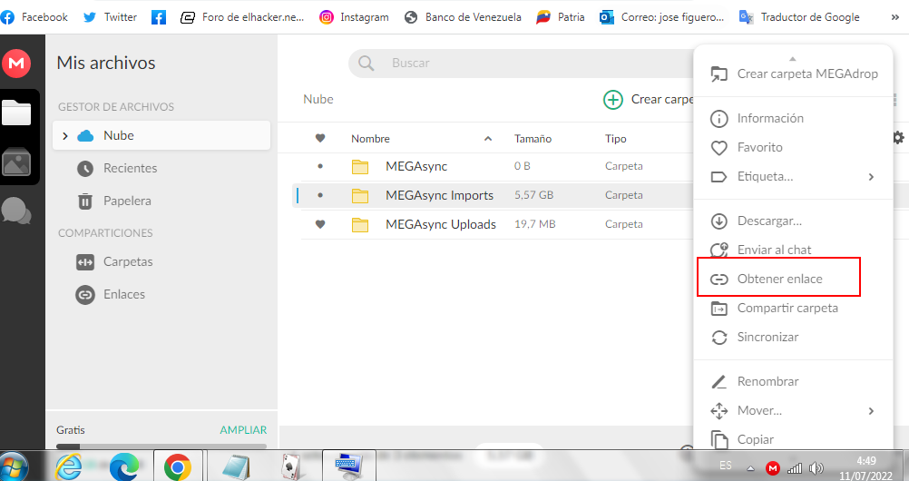Click the Nube breadcrumb
Viewport: 909px width, 481px height.
tap(318, 99)
